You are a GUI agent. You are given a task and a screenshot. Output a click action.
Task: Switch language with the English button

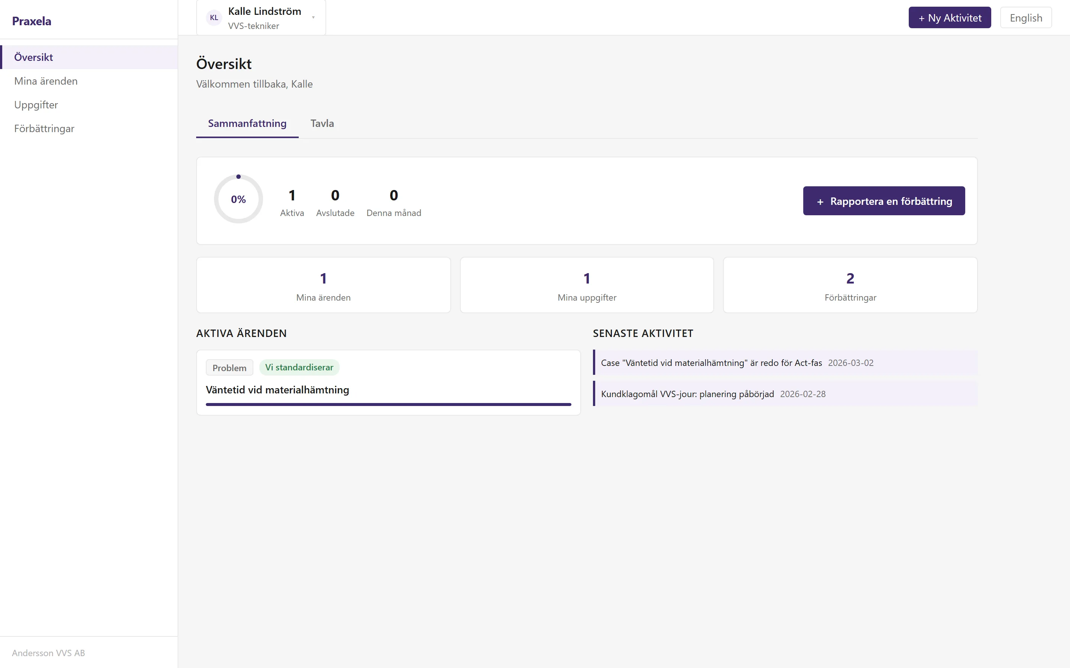pos(1026,18)
